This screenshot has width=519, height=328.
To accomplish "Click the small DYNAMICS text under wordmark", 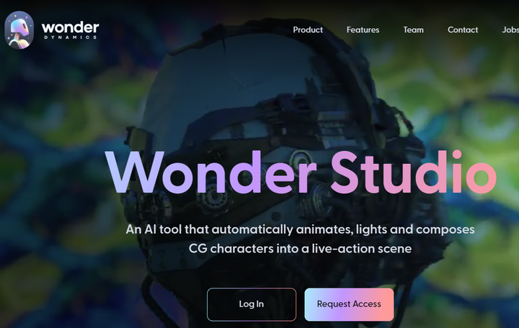I will [71, 37].
